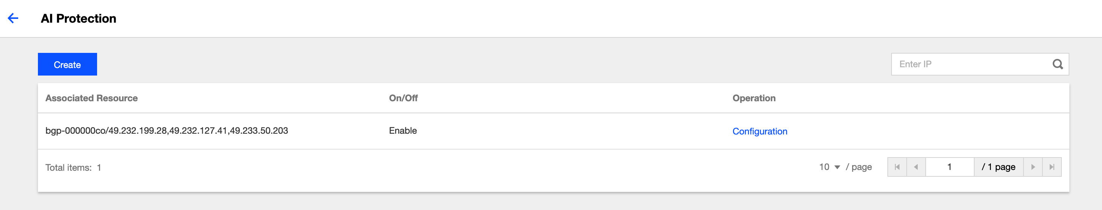Click the Total items label
The width and height of the screenshot is (1102, 210).
tap(68, 167)
